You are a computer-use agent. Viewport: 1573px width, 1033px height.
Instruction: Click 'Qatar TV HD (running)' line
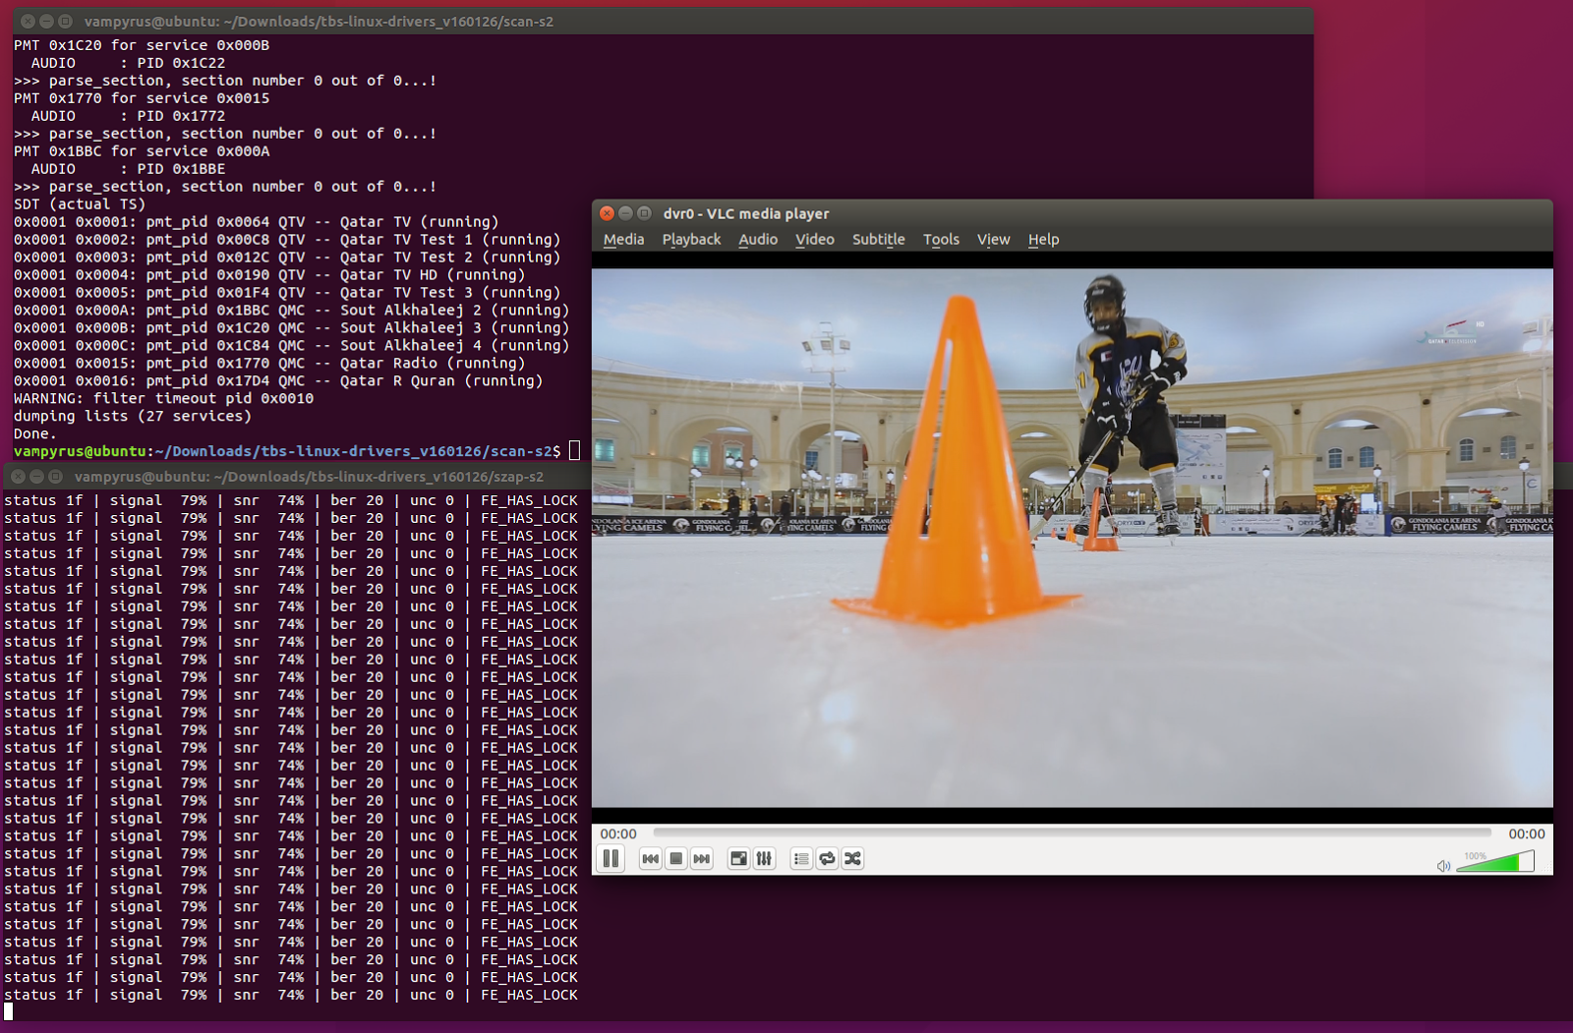click(x=269, y=275)
